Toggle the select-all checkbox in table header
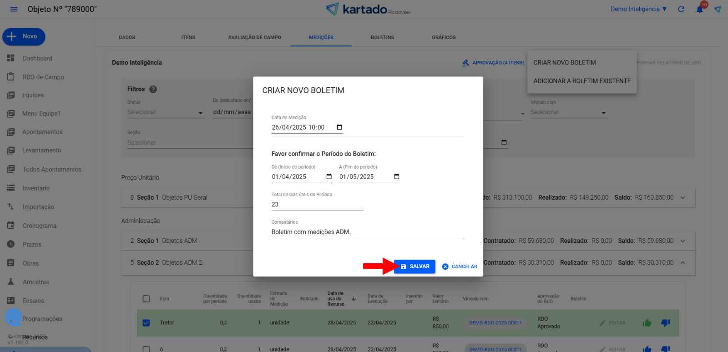Screen dimensions: 728x352 (x=146, y=299)
